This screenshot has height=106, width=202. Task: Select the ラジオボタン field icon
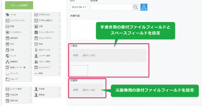[x=7, y=32]
